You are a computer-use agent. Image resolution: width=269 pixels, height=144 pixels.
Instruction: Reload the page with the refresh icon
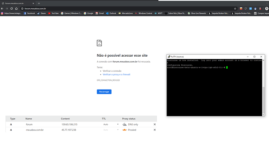point(11,9)
